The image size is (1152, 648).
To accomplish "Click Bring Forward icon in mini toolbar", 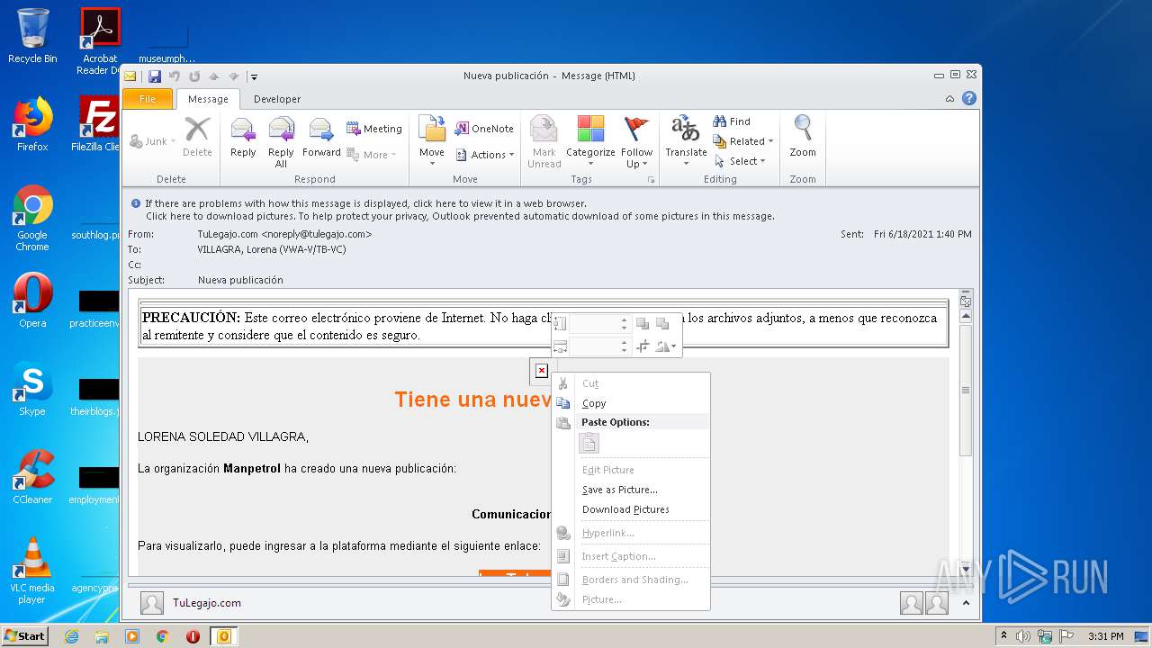I will 643,323.
